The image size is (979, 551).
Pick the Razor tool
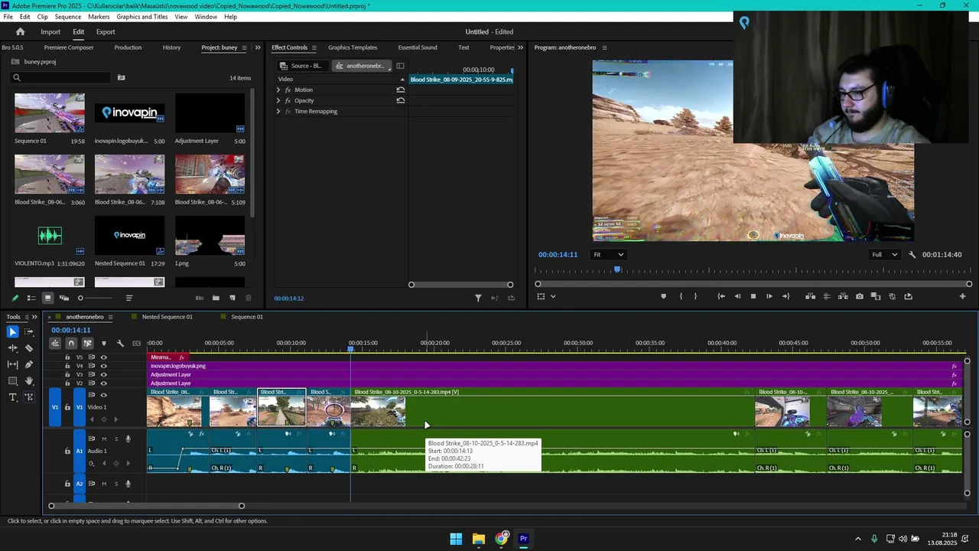point(29,348)
